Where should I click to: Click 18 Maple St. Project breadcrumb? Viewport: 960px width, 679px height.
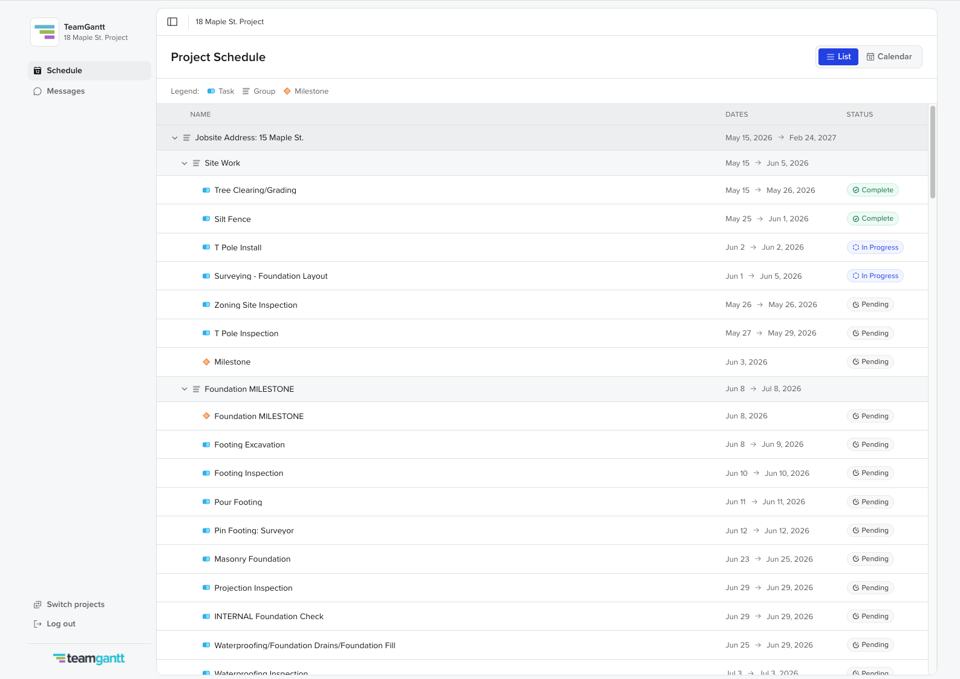230,22
